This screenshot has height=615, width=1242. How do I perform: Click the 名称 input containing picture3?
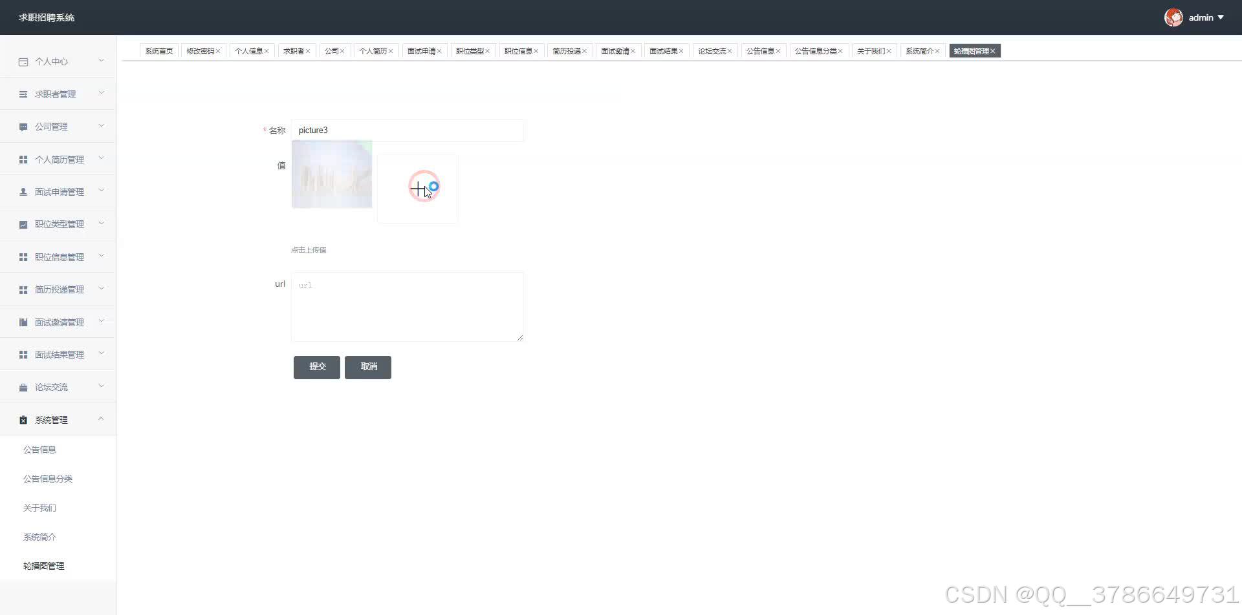[x=408, y=130]
